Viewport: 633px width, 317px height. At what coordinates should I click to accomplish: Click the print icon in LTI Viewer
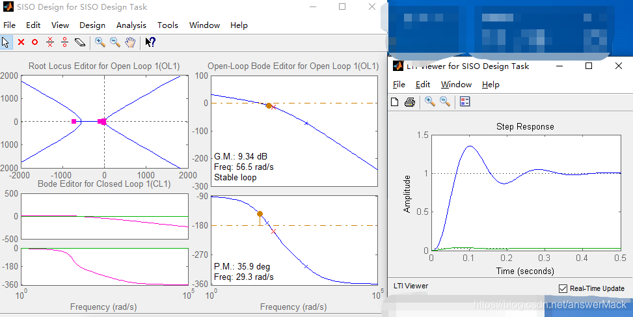(x=410, y=102)
